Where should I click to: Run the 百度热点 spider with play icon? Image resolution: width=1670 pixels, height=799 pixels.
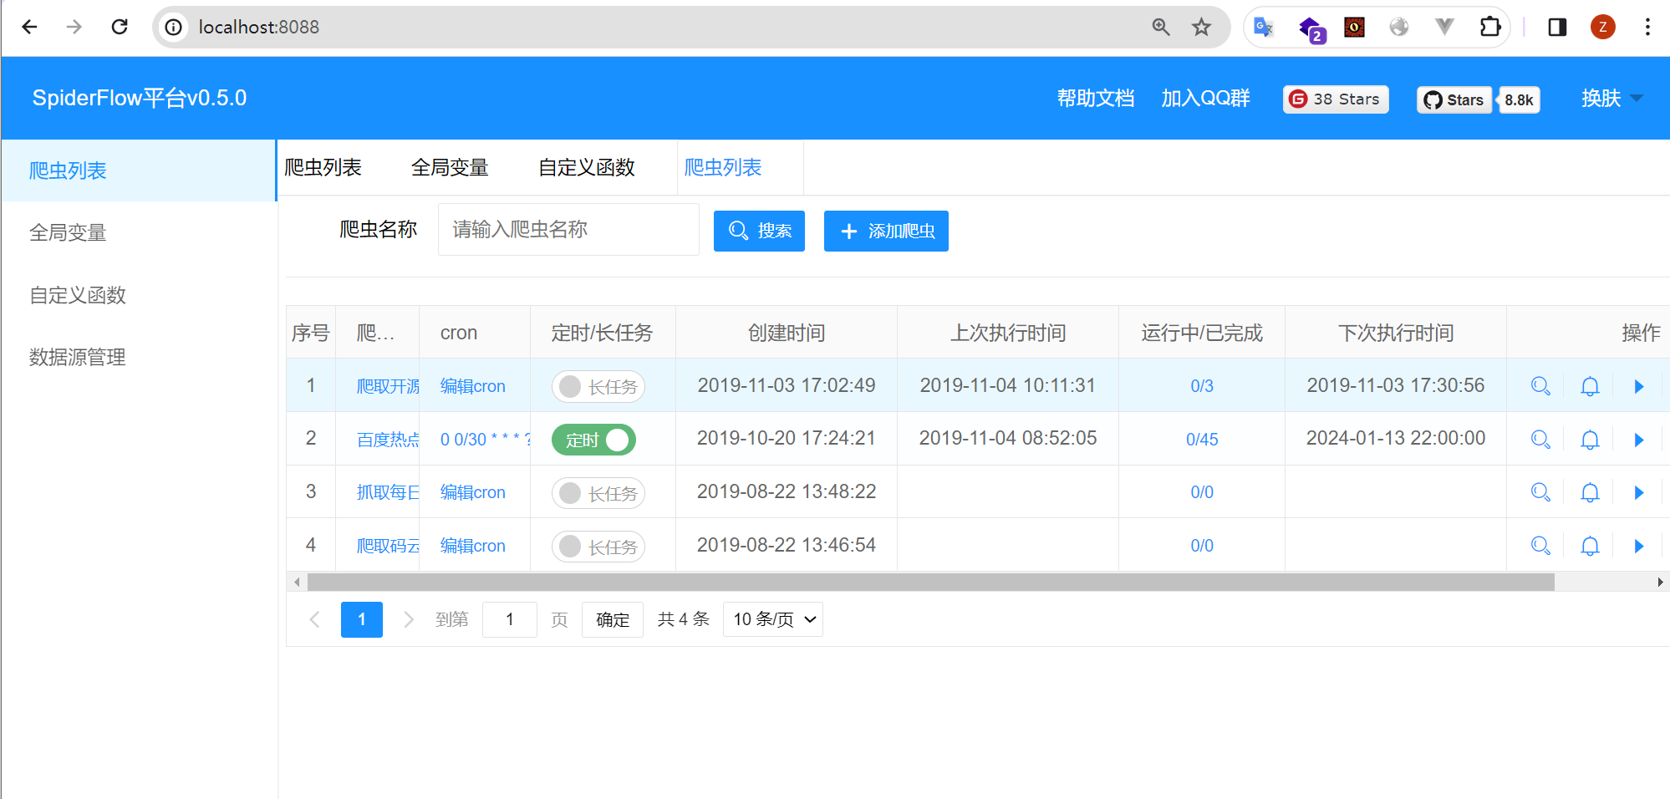point(1639,440)
